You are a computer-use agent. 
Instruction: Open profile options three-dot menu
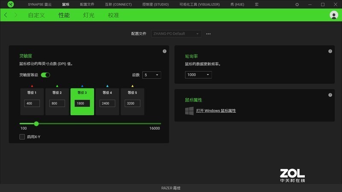coord(208,34)
